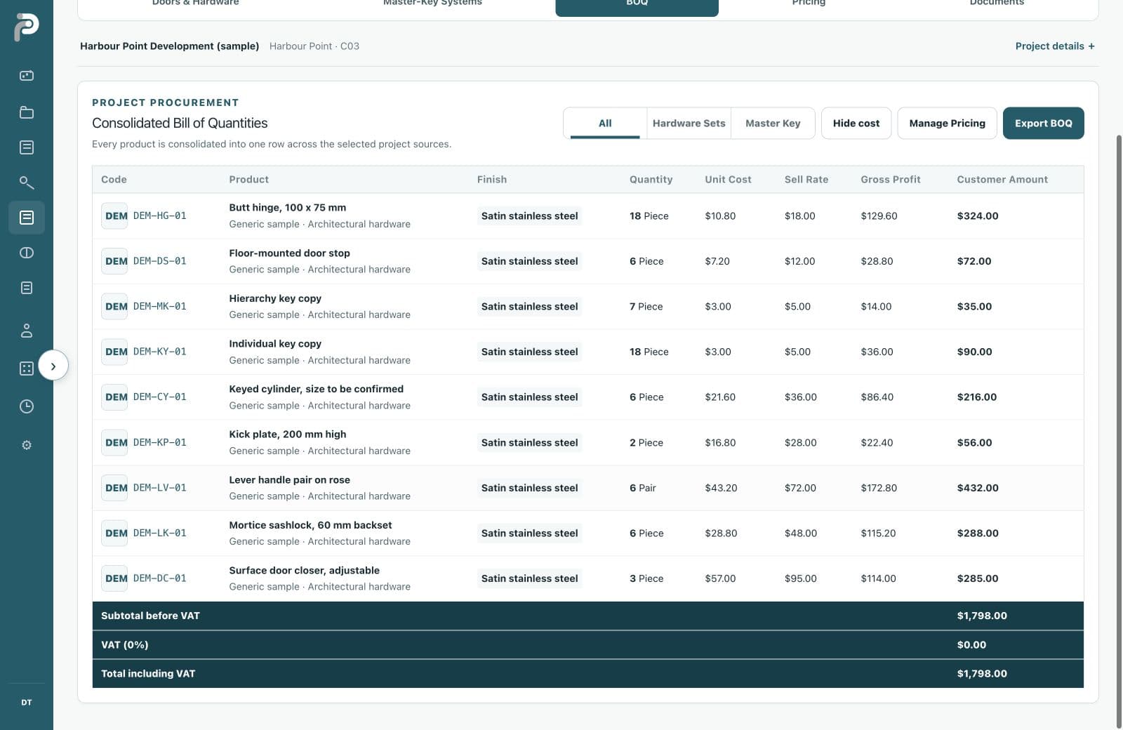Click product Butt hinge, 100 x 75 mm
This screenshot has height=730, width=1123.
point(287,208)
